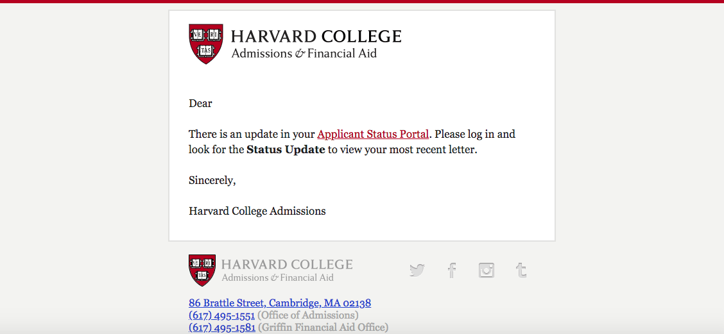Image resolution: width=724 pixels, height=334 pixels.
Task: Click the black HARVARD COLLEGE header title
Action: (x=316, y=36)
